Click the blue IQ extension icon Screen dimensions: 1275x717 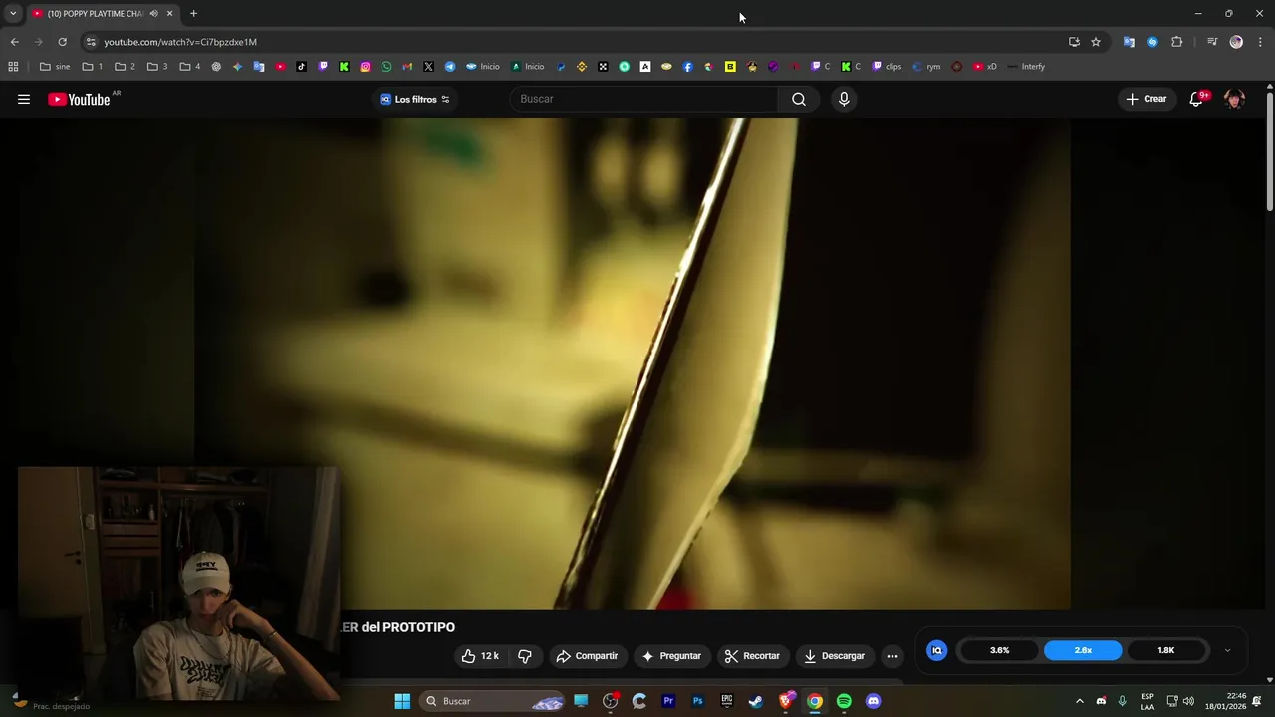(937, 650)
